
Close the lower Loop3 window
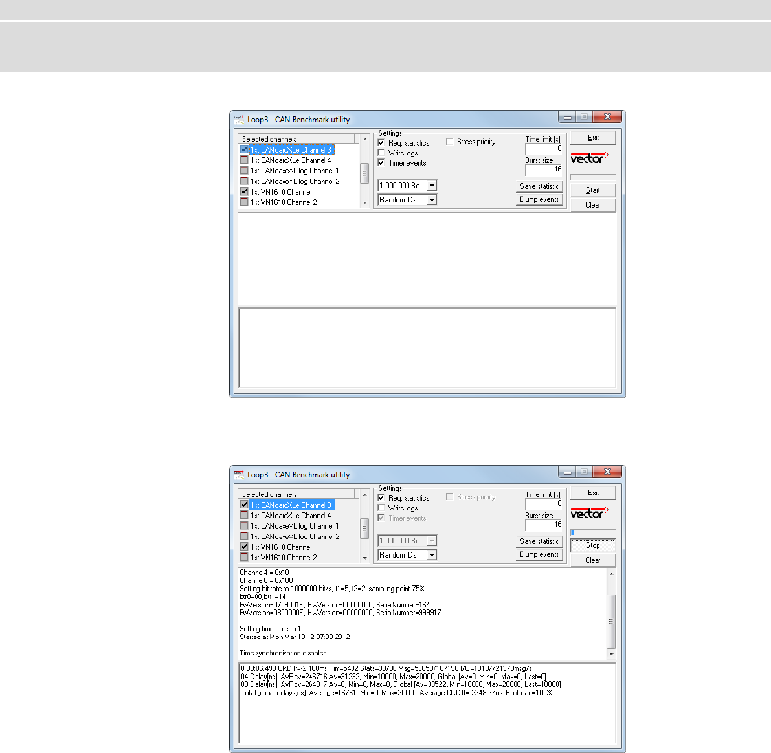[607, 472]
